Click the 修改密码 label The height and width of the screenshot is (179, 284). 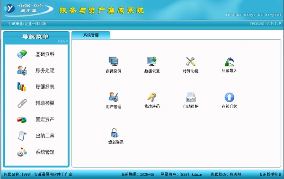pos(152,106)
